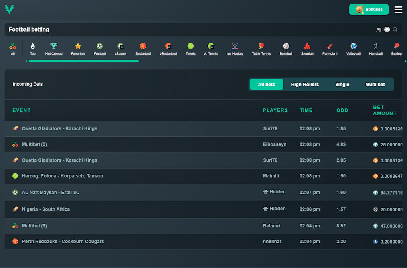
Task: Open the hamburger menu
Action: (398, 10)
